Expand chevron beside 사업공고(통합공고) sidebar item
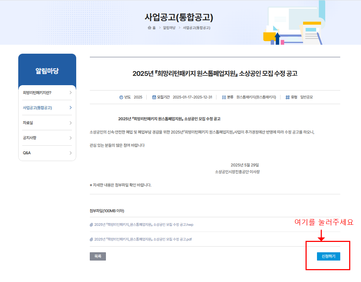Viewport: 361px width, 282px height. [70, 107]
